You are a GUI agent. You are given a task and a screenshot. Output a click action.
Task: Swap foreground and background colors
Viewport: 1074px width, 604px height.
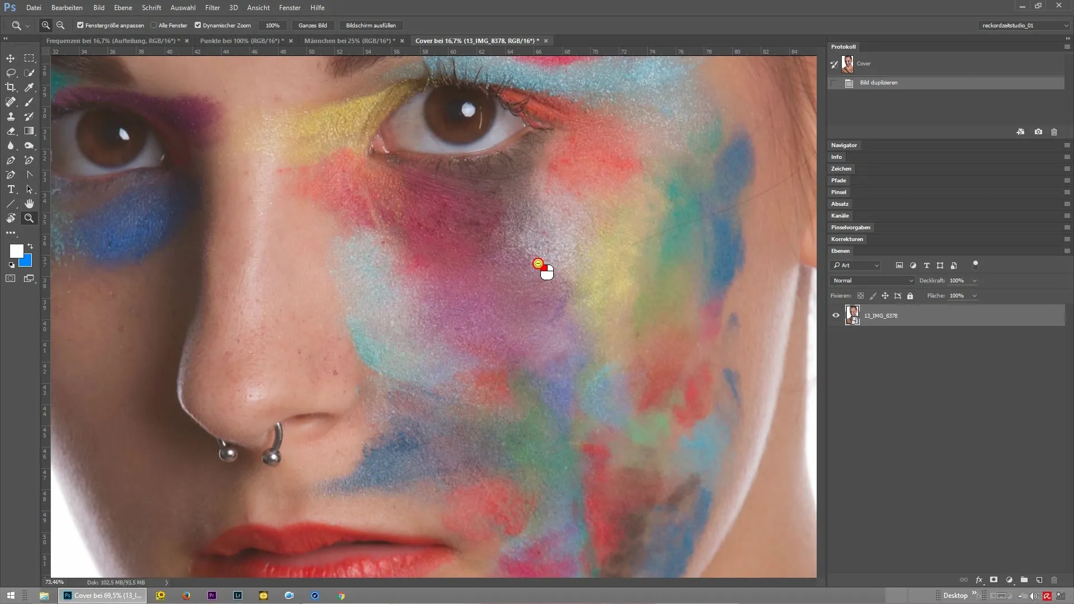30,246
